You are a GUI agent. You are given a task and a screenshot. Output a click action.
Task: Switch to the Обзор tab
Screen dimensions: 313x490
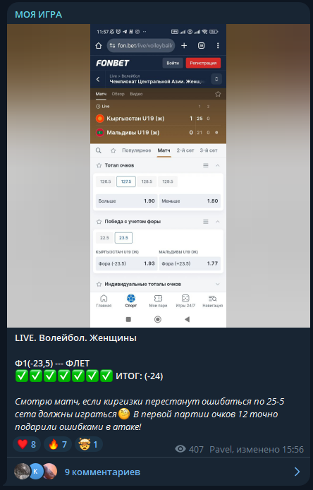point(118,94)
